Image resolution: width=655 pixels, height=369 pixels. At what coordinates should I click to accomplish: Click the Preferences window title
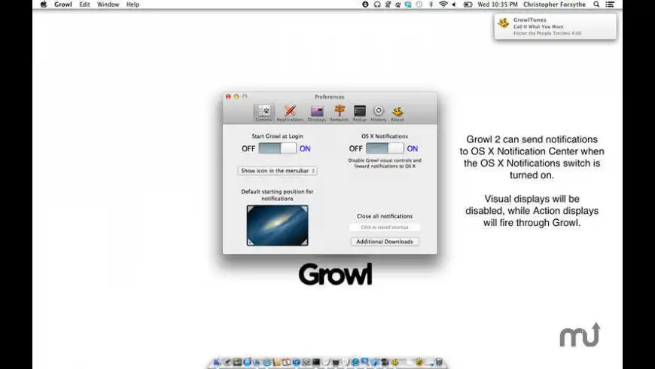point(330,96)
